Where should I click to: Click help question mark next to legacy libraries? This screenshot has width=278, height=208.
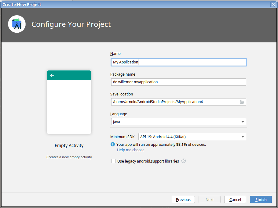click(x=184, y=161)
